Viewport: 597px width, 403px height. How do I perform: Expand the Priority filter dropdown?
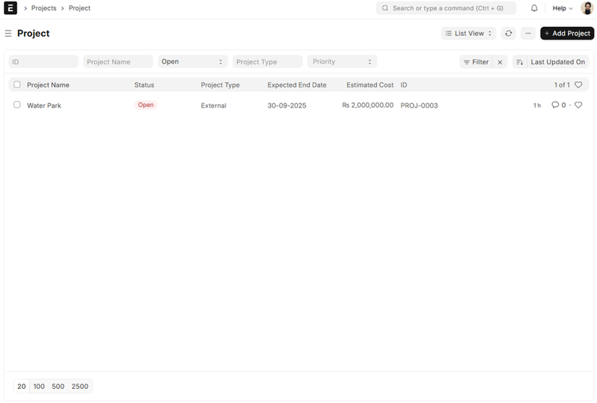coord(342,62)
